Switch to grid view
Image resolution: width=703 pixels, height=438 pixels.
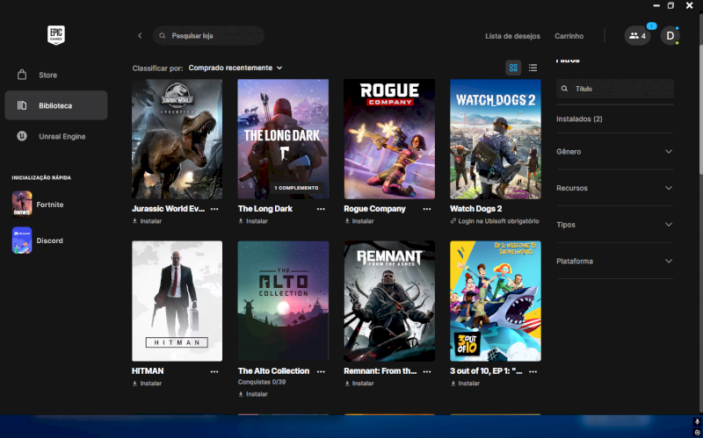tap(513, 68)
